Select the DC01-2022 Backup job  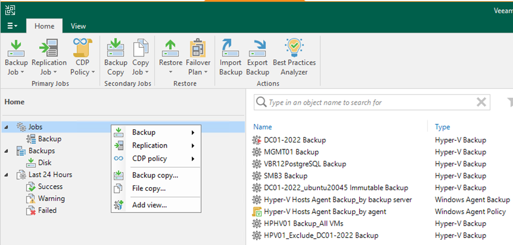[295, 140]
